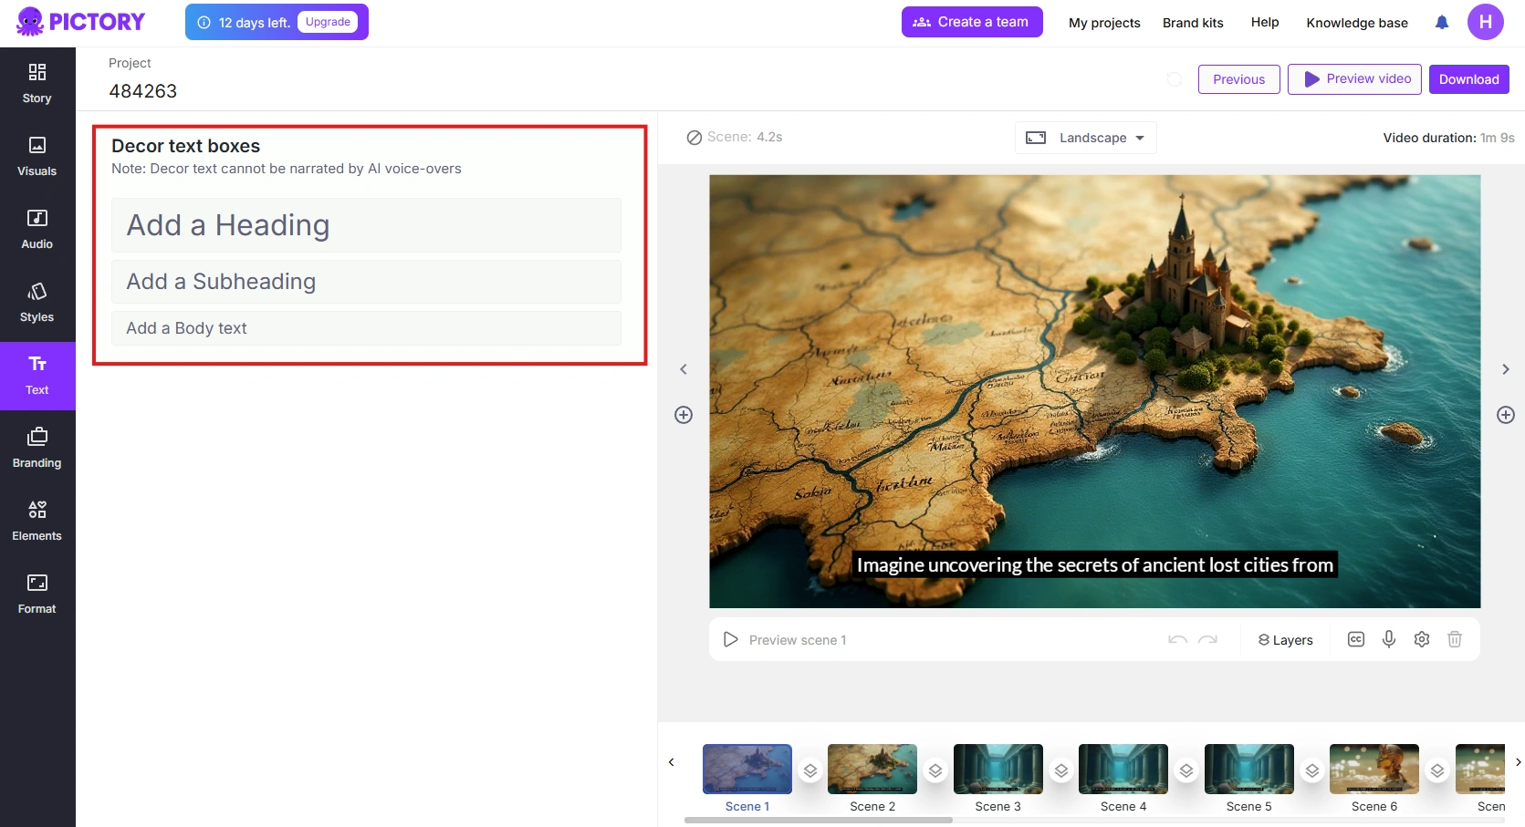Select the Scene 3 thumbnail
The image size is (1525, 827).
point(998,769)
